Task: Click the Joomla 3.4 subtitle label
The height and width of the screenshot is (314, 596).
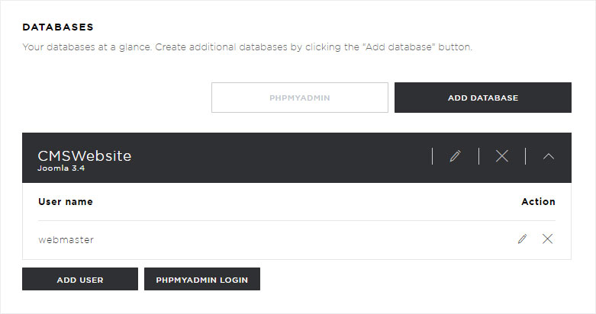Action: point(61,168)
